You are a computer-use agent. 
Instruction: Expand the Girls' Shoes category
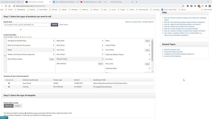pyautogui.click(x=80, y=50)
